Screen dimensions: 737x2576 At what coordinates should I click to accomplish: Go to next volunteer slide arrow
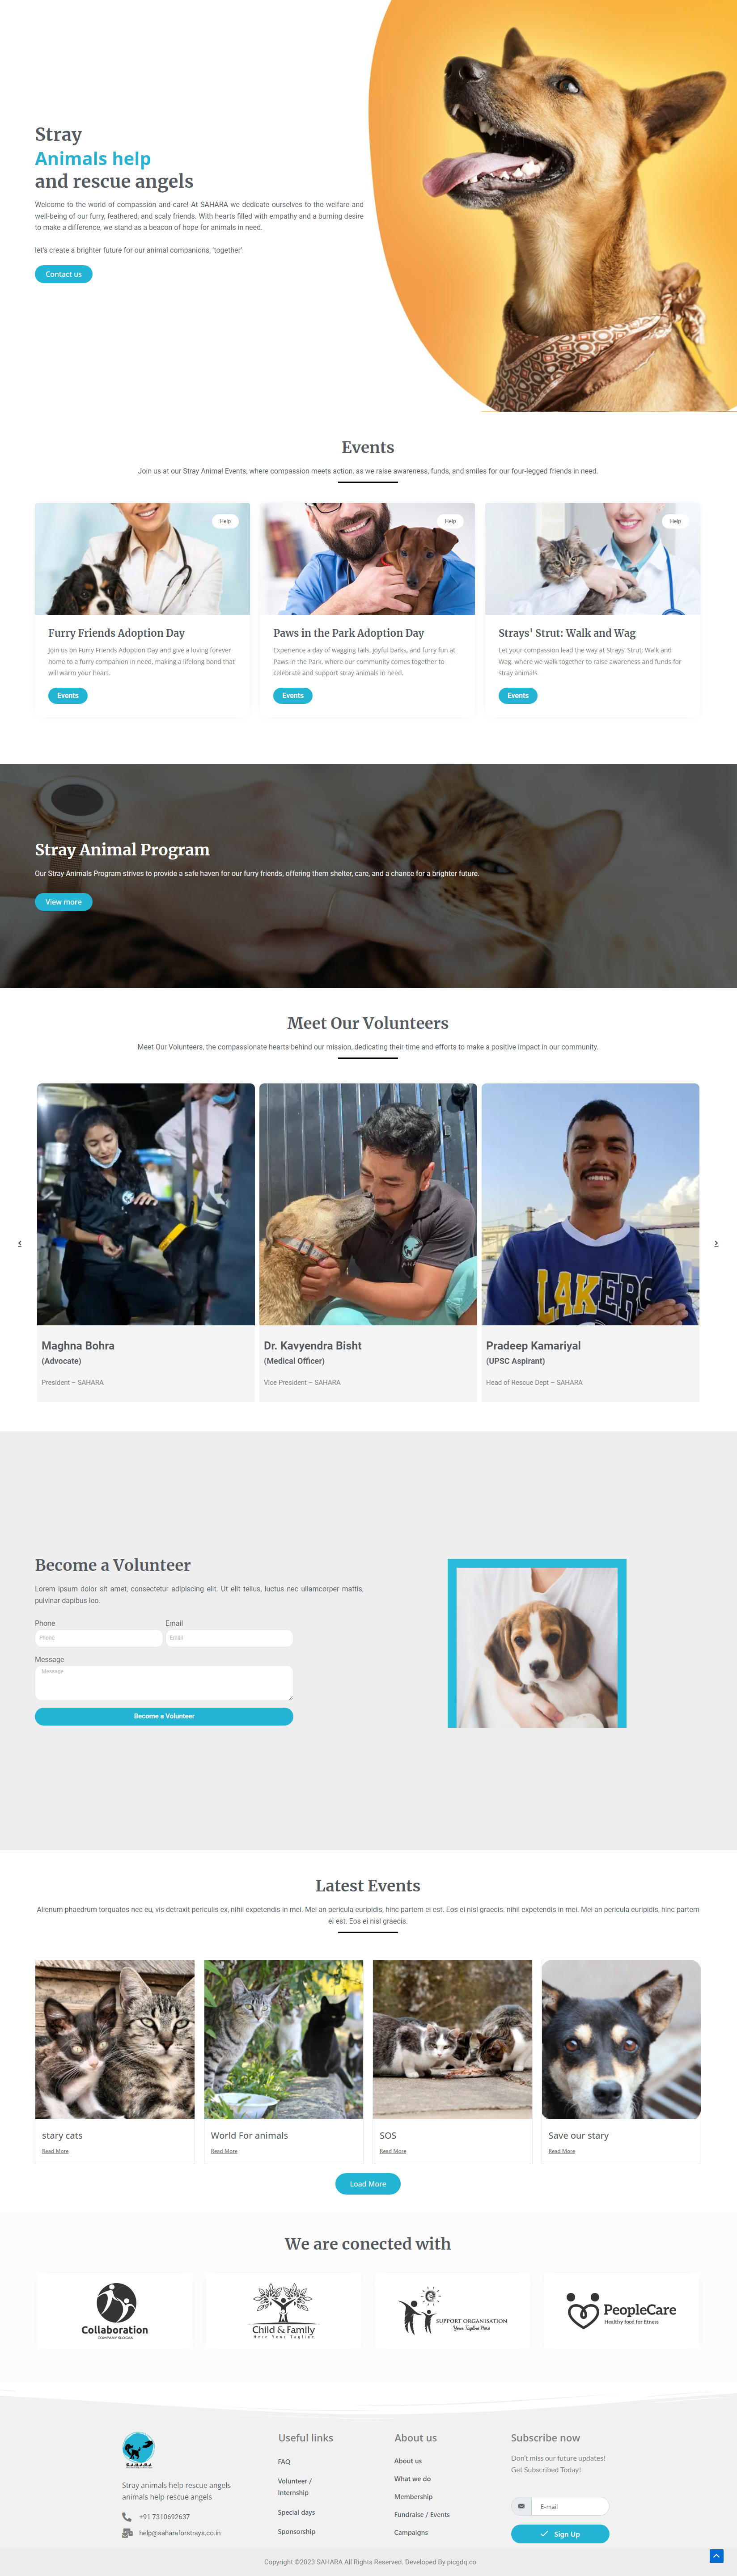click(716, 1243)
